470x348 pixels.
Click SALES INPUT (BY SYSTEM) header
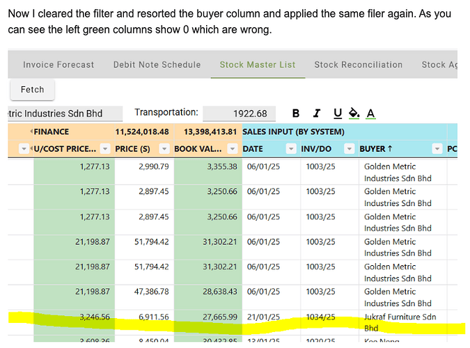pyautogui.click(x=293, y=132)
